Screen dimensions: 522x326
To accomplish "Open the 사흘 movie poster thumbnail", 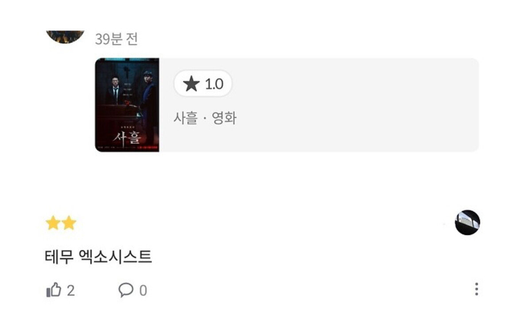I will [127, 105].
